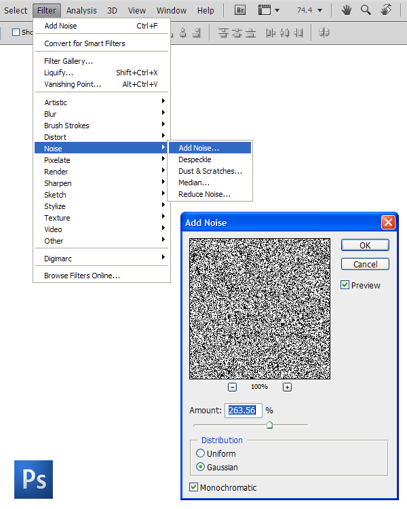
Task: Reapply the last filter Add Noise Ctrl+F
Action: click(x=102, y=26)
